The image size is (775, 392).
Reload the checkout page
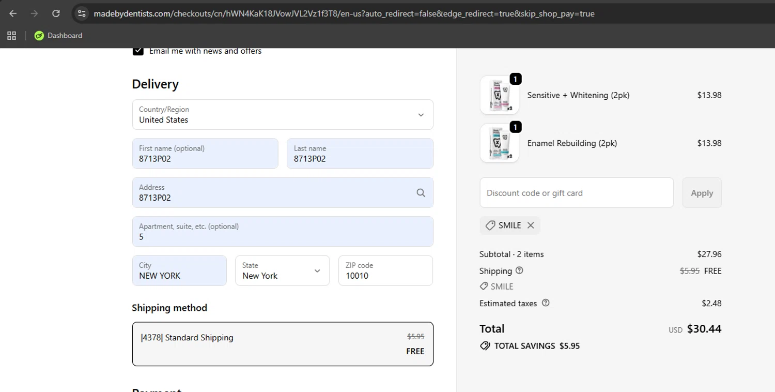56,13
